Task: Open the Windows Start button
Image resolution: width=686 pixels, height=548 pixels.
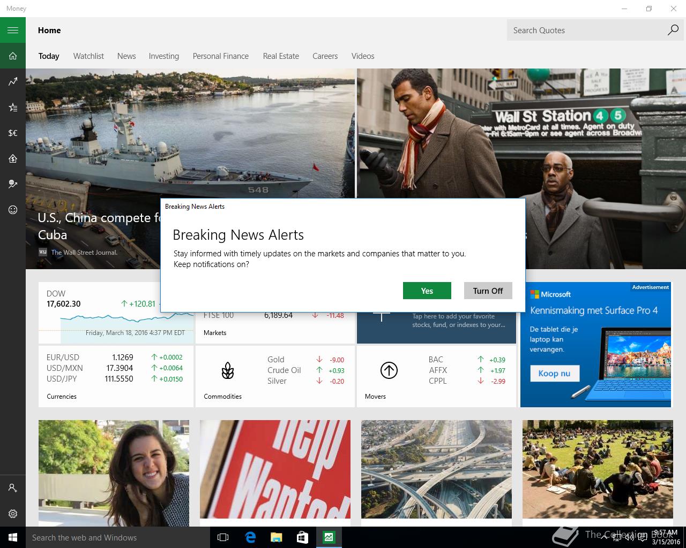Action: [x=13, y=537]
